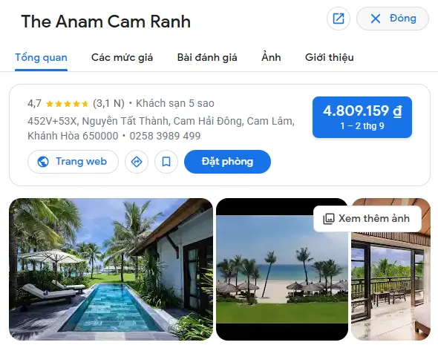
Task: Go to the Ảnh tab
Action: click(x=271, y=58)
